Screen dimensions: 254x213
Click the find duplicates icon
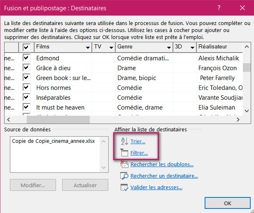pyautogui.click(x=124, y=165)
